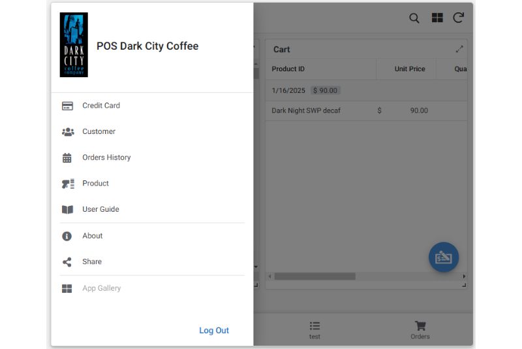The height and width of the screenshot is (349, 522).
Task: Click the search magnifier icon
Action: [x=414, y=18]
